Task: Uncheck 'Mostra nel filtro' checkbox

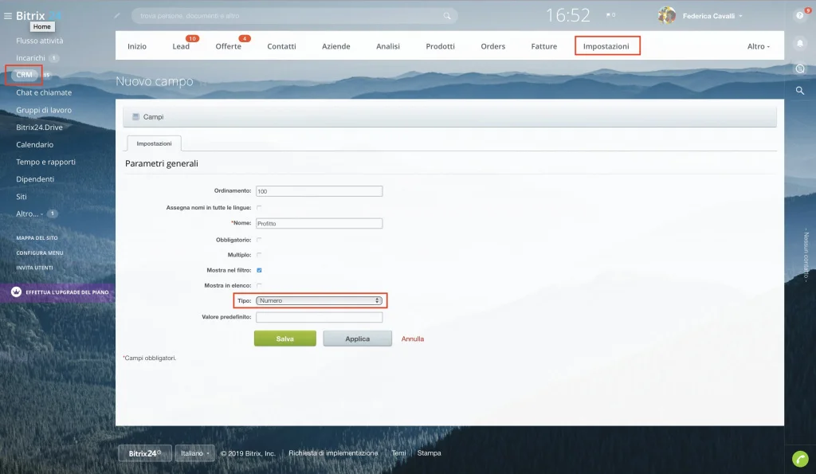Action: point(259,270)
